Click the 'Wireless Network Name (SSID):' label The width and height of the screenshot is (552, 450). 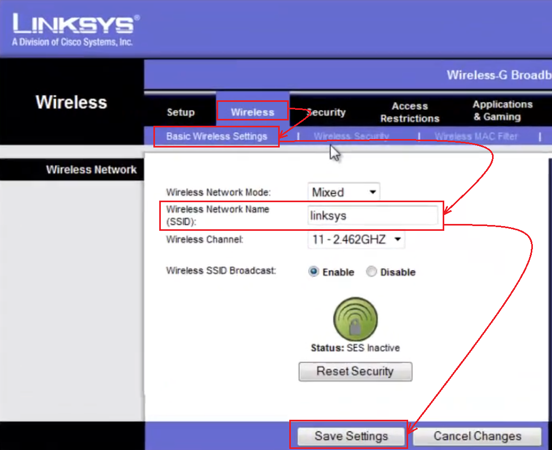click(218, 215)
